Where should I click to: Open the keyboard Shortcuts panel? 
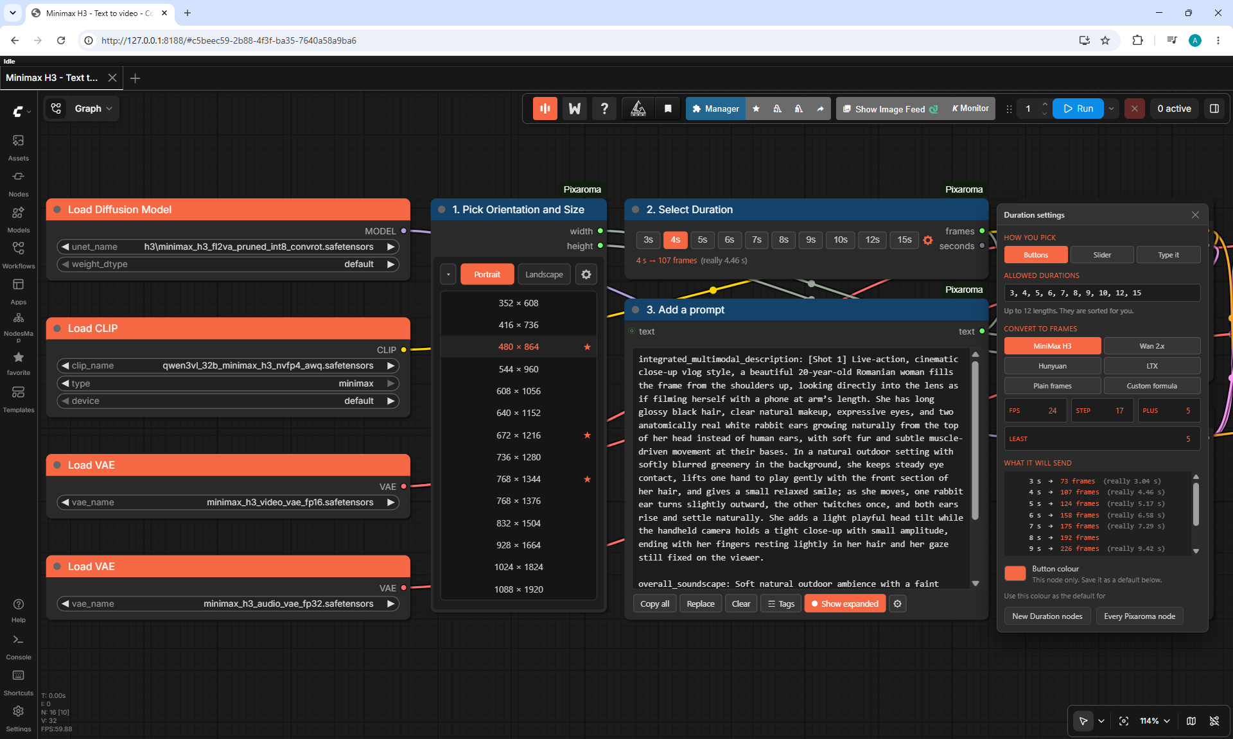[18, 683]
